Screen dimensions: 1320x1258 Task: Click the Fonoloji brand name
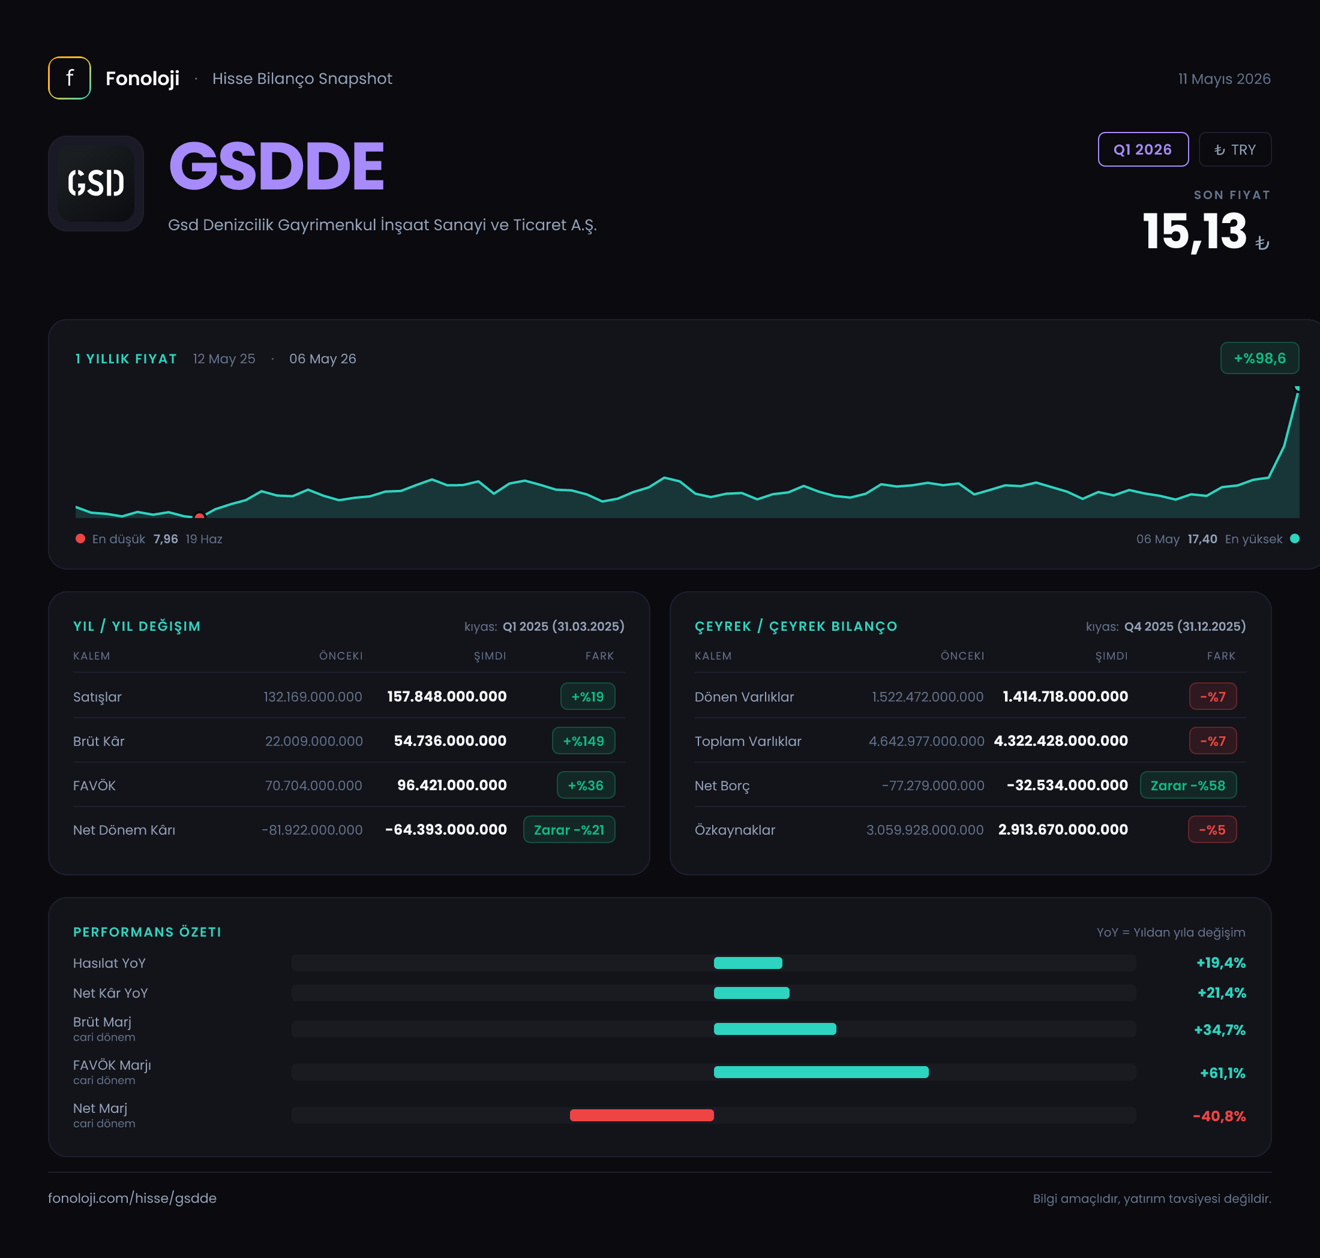pyautogui.click(x=142, y=79)
